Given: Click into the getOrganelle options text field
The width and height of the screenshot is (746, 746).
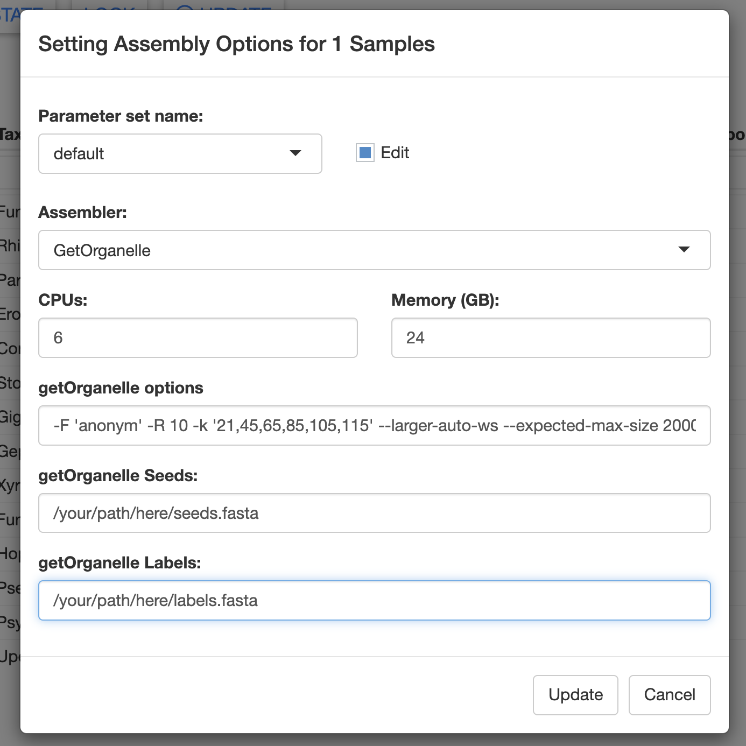Looking at the screenshot, I should [375, 426].
